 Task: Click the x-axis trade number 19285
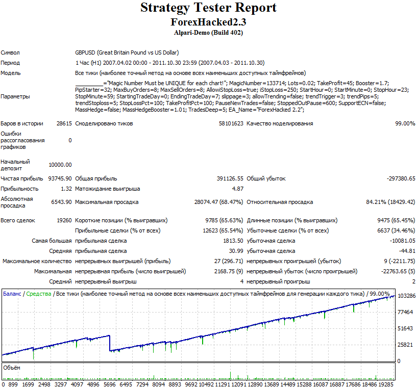[385, 384]
